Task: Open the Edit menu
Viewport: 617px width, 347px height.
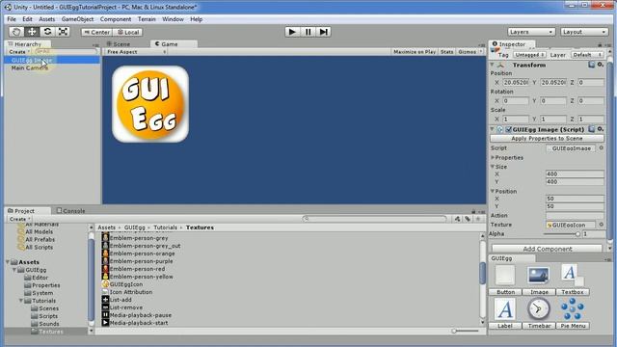Action: pyautogui.click(x=27, y=19)
